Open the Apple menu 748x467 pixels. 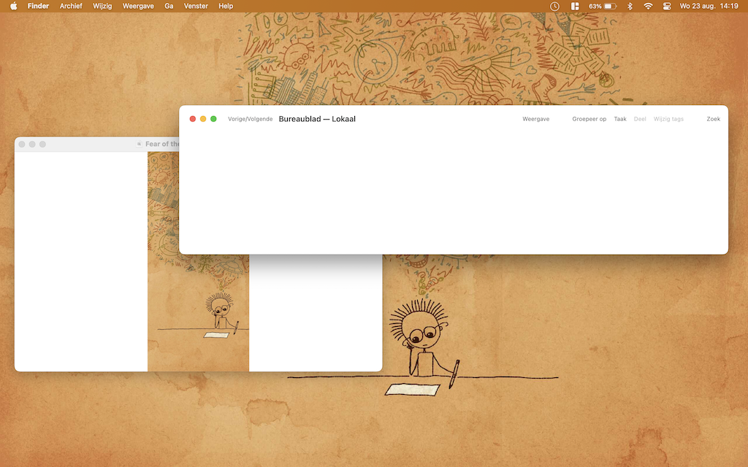(x=14, y=6)
